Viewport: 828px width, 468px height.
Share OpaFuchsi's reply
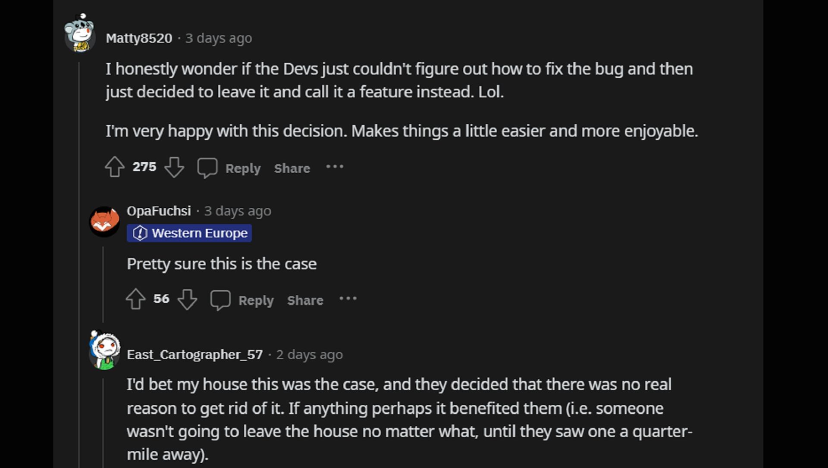(x=305, y=300)
